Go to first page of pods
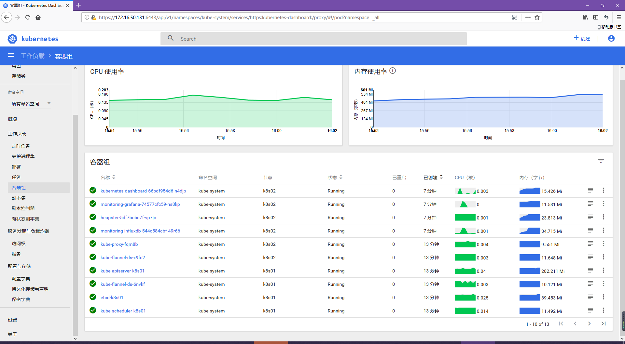625x344 pixels. click(x=561, y=324)
